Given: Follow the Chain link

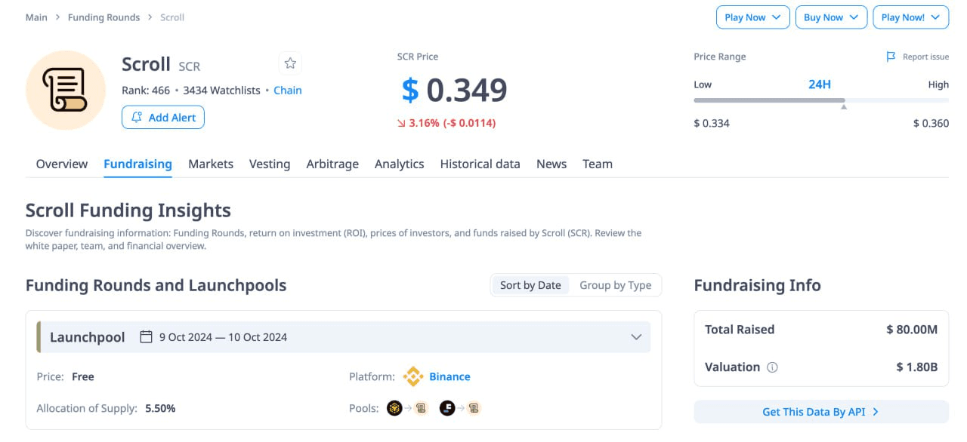Looking at the screenshot, I should (x=288, y=90).
